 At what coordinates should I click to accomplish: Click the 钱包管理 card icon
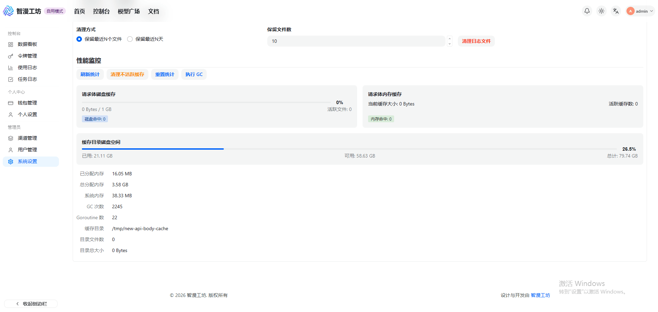coord(11,103)
